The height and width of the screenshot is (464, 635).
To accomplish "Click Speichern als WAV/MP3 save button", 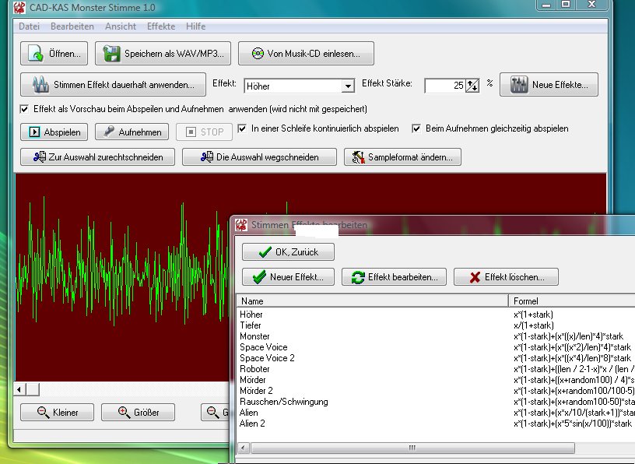I will point(163,54).
